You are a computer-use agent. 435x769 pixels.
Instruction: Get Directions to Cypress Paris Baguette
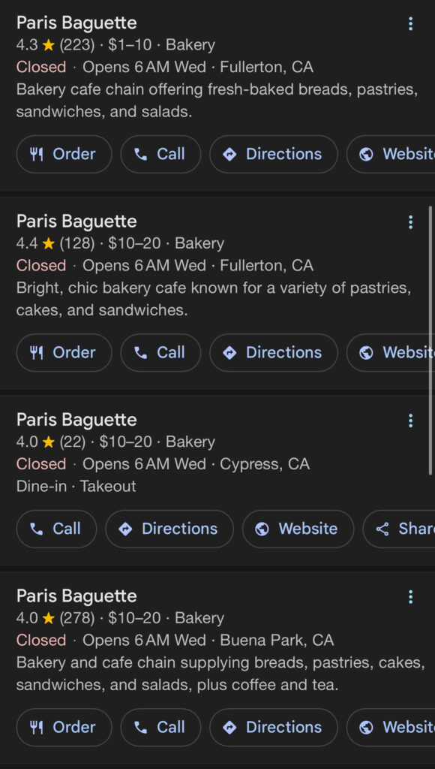(169, 529)
